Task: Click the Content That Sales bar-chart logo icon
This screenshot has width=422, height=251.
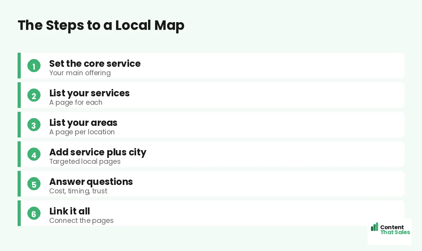Action: click(x=375, y=227)
